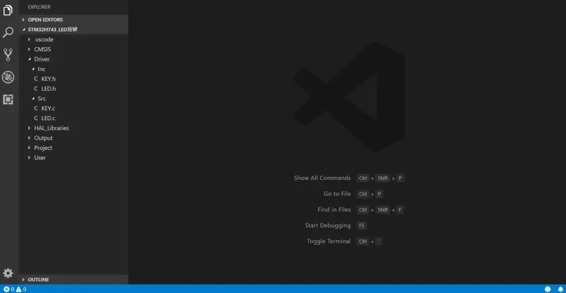Expand the Output folder arrow

tap(29, 138)
